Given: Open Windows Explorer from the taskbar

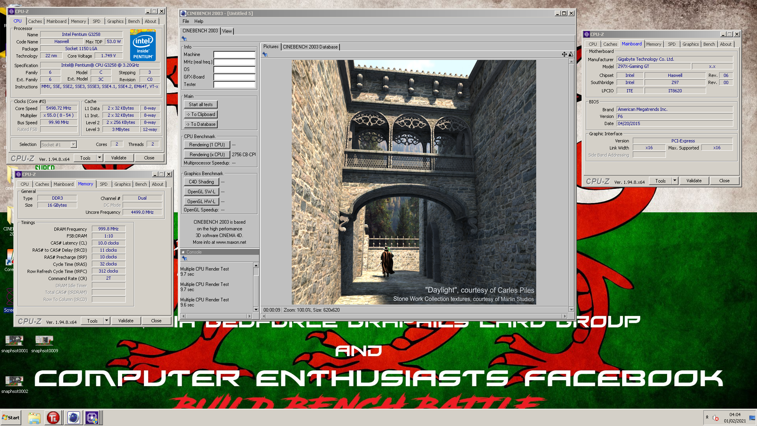Looking at the screenshot, I should click(34, 418).
